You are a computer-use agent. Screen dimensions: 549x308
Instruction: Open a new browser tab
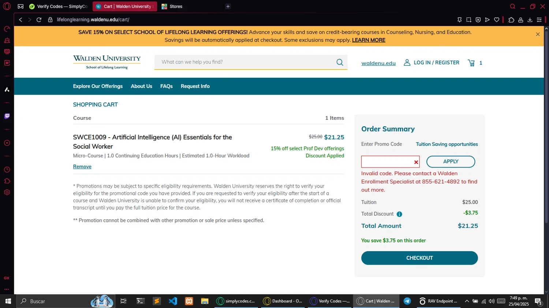pyautogui.click(x=228, y=6)
